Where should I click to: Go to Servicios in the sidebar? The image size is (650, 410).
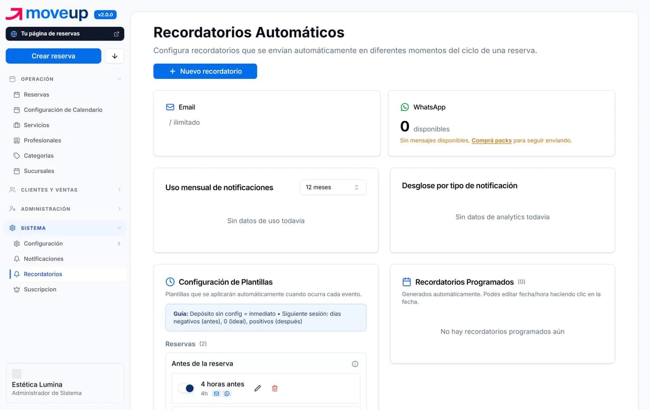click(68, 125)
